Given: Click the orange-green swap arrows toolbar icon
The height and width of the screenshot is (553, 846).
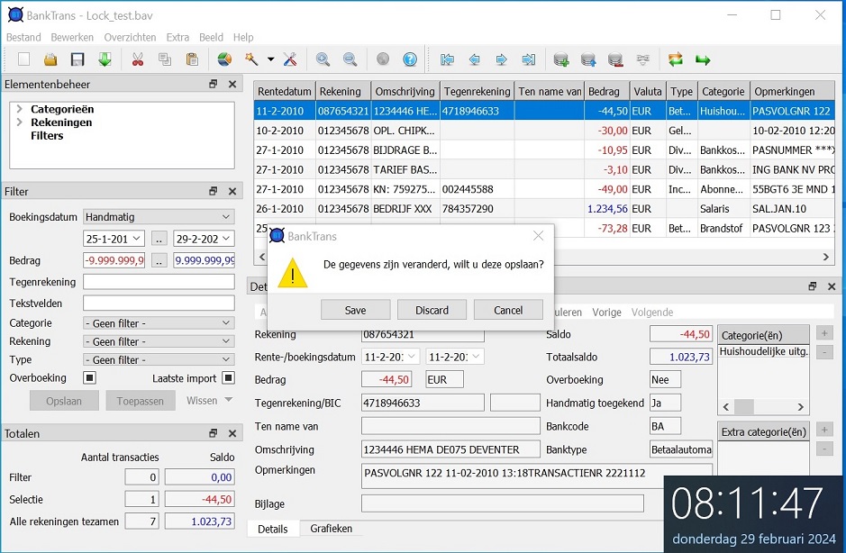Looking at the screenshot, I should click(x=675, y=59).
